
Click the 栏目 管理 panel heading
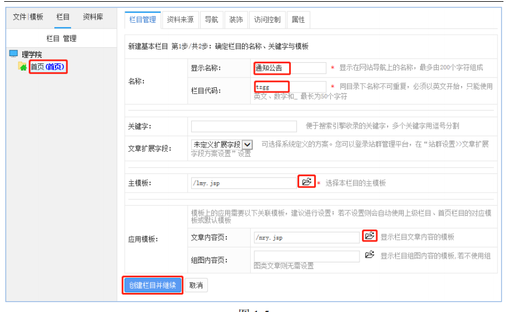62,39
